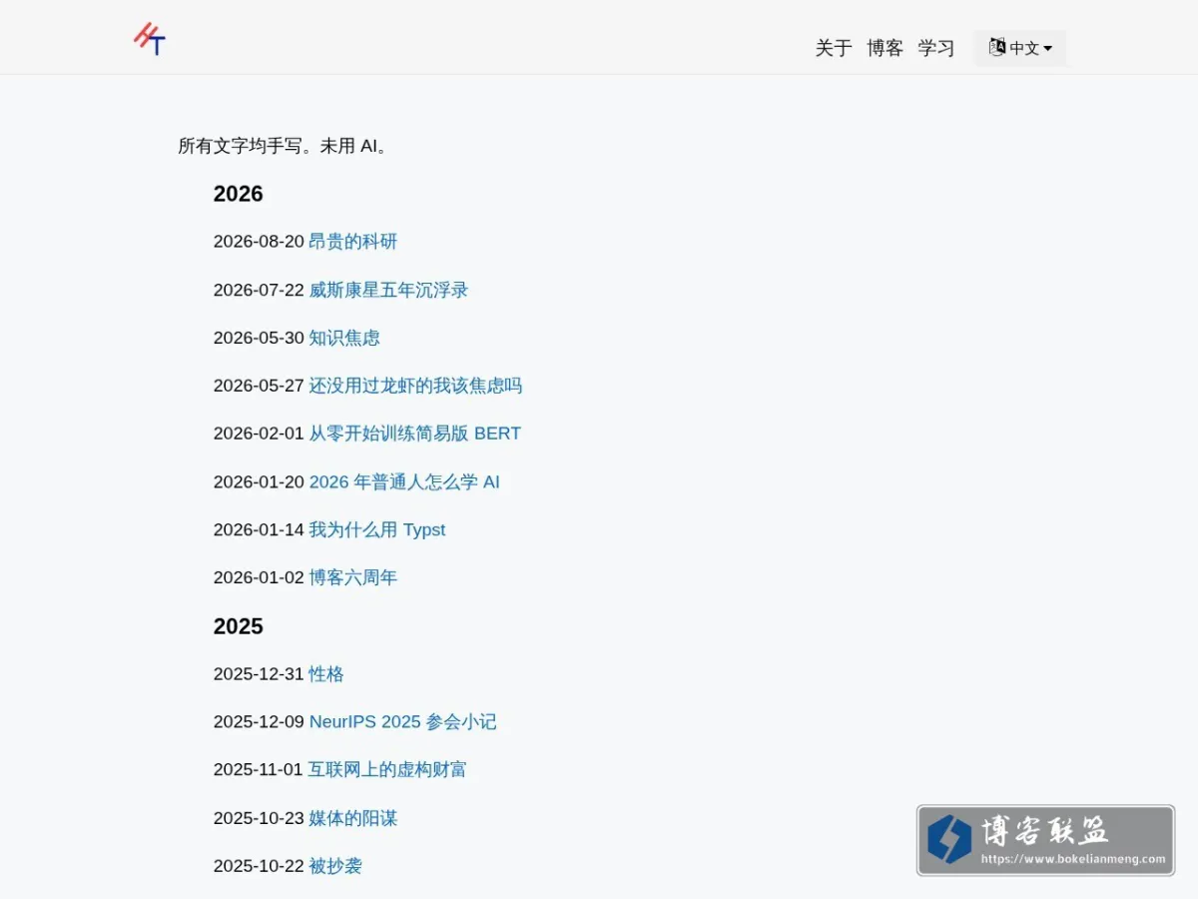Image resolution: width=1198 pixels, height=899 pixels.
Task: Click the date 2025-10-22
Action: [259, 866]
